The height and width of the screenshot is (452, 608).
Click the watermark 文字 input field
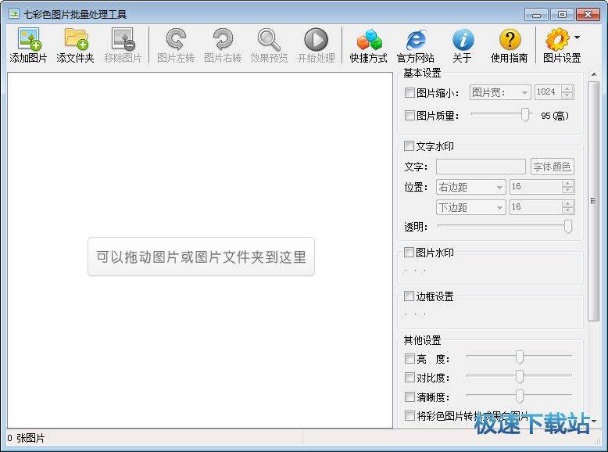click(481, 167)
